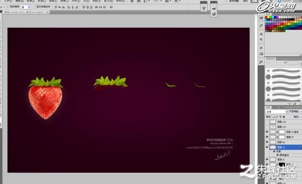This screenshot has width=302, height=184.
Task: Click Auto-Align Layers icon in options bar
Action: pyautogui.click(x=111, y=7)
